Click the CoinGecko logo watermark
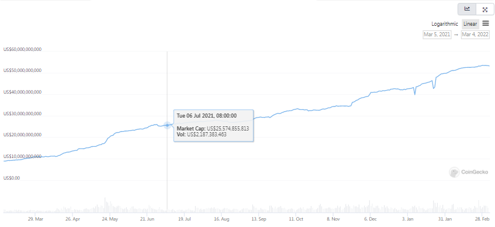 click(469, 172)
